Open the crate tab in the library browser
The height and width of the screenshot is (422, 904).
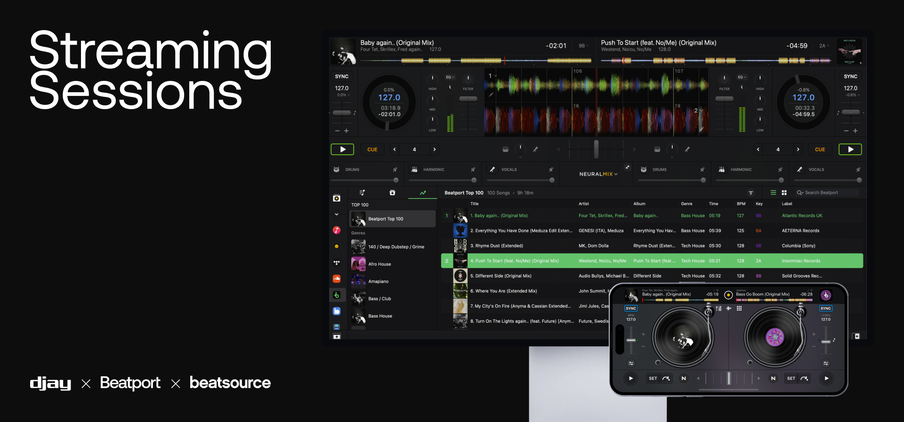(x=392, y=192)
